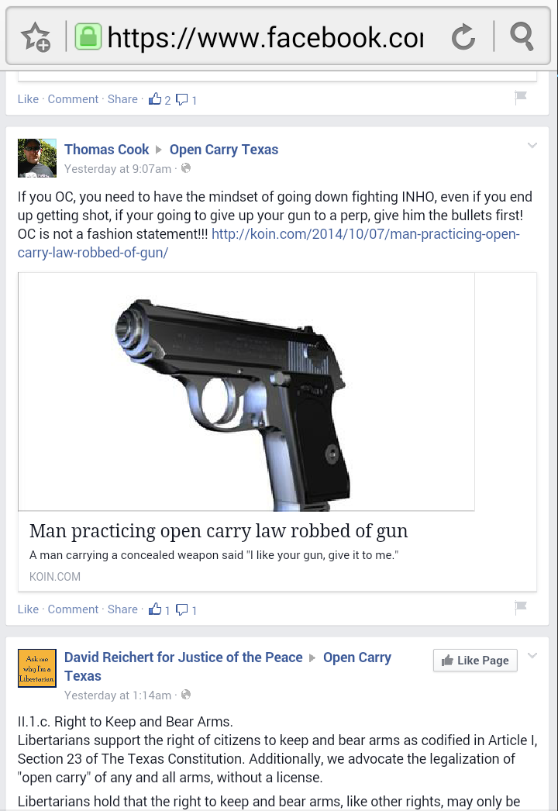This screenshot has height=811, width=558.
Task: Expand Thomas Cook post options chevron
Action: (532, 145)
